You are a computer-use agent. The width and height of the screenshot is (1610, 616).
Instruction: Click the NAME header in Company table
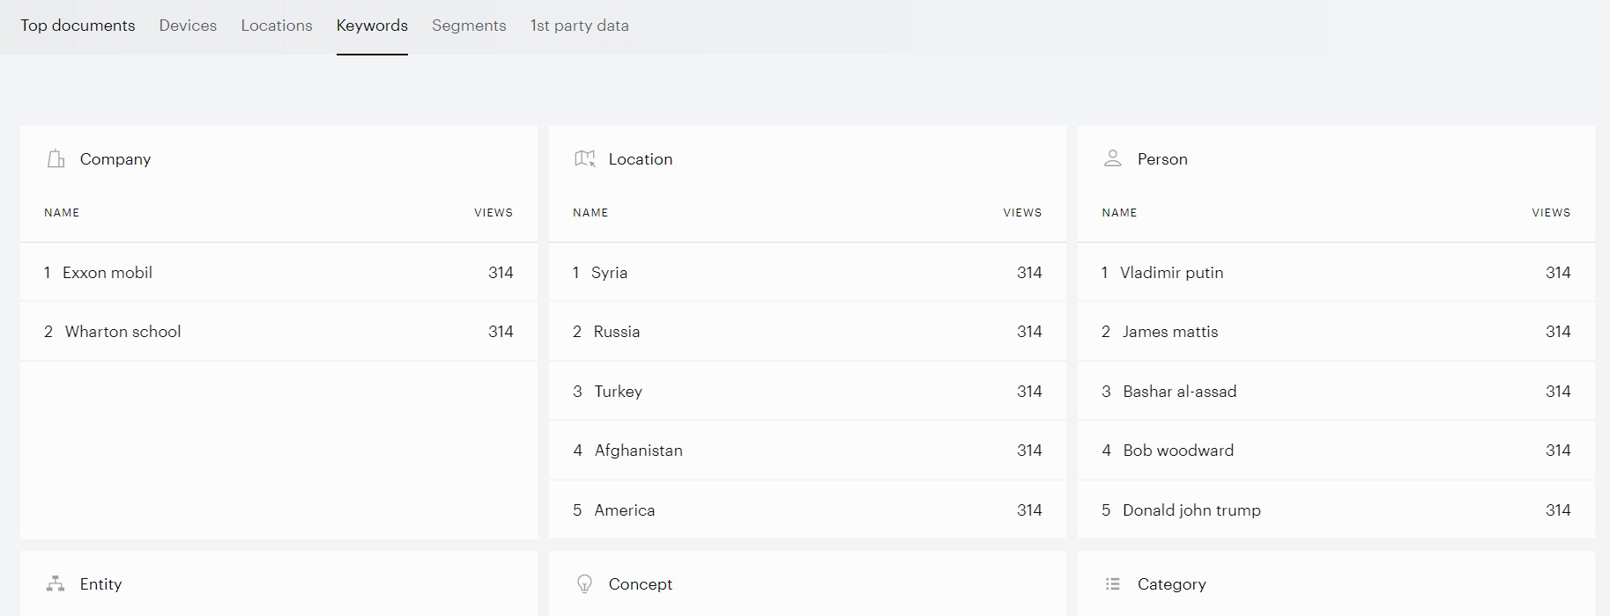[62, 213]
